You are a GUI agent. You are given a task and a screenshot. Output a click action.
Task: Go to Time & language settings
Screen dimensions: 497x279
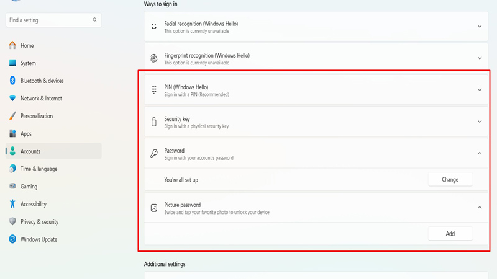pos(39,169)
